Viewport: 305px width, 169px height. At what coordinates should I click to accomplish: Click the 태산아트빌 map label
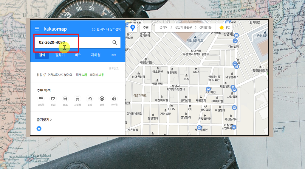(161, 100)
